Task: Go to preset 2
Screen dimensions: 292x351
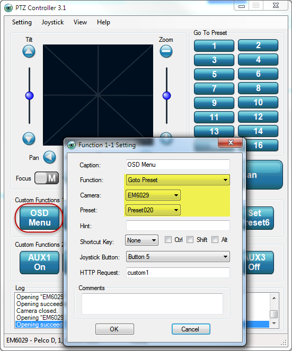Action: coord(258,46)
